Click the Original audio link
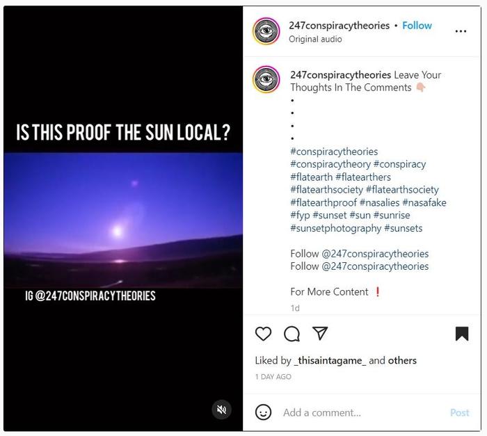The height and width of the screenshot is (436, 487). (x=315, y=39)
